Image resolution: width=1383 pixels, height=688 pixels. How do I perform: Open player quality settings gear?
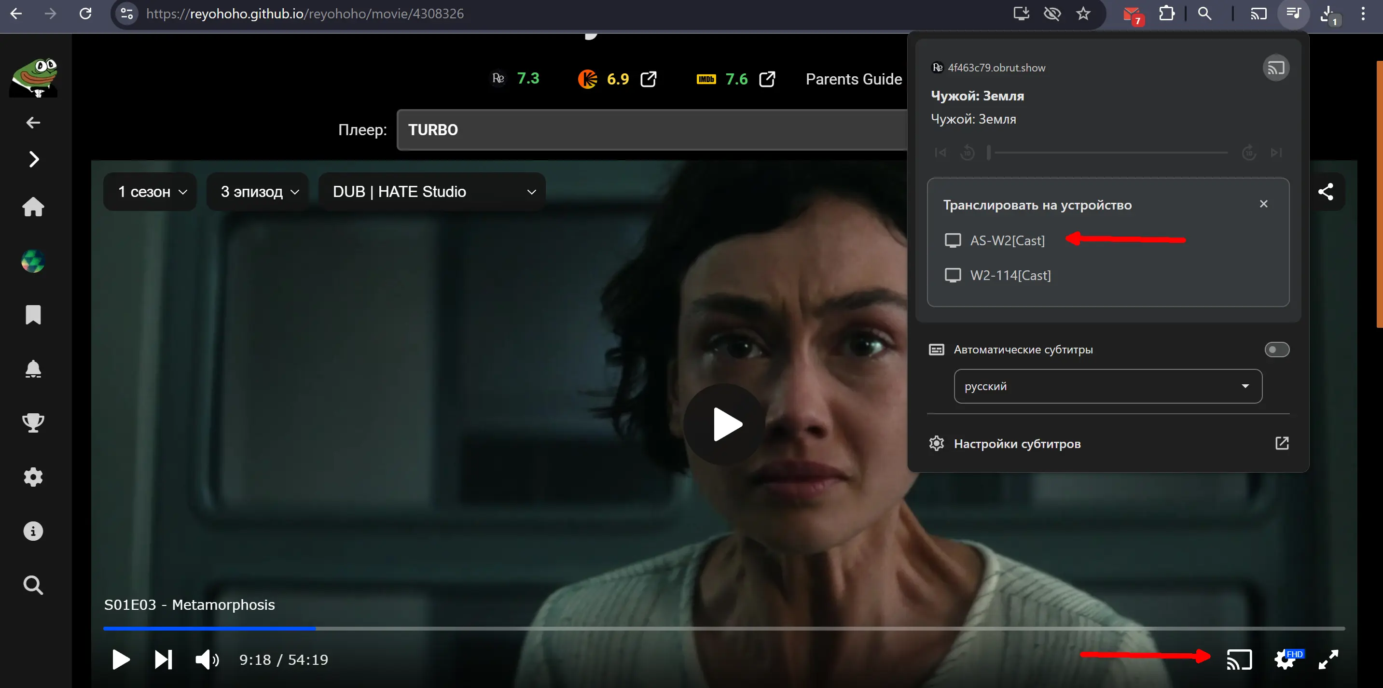point(1285,660)
